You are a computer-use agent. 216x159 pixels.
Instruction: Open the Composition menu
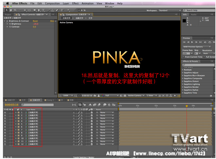point(52,4)
